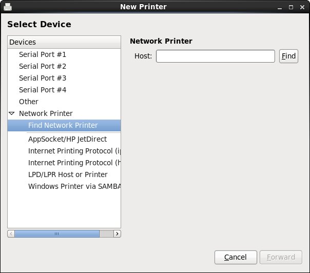Viewport: 310px width, 273px height.
Task: Cancel the New Printer dialog
Action: pos(236,257)
